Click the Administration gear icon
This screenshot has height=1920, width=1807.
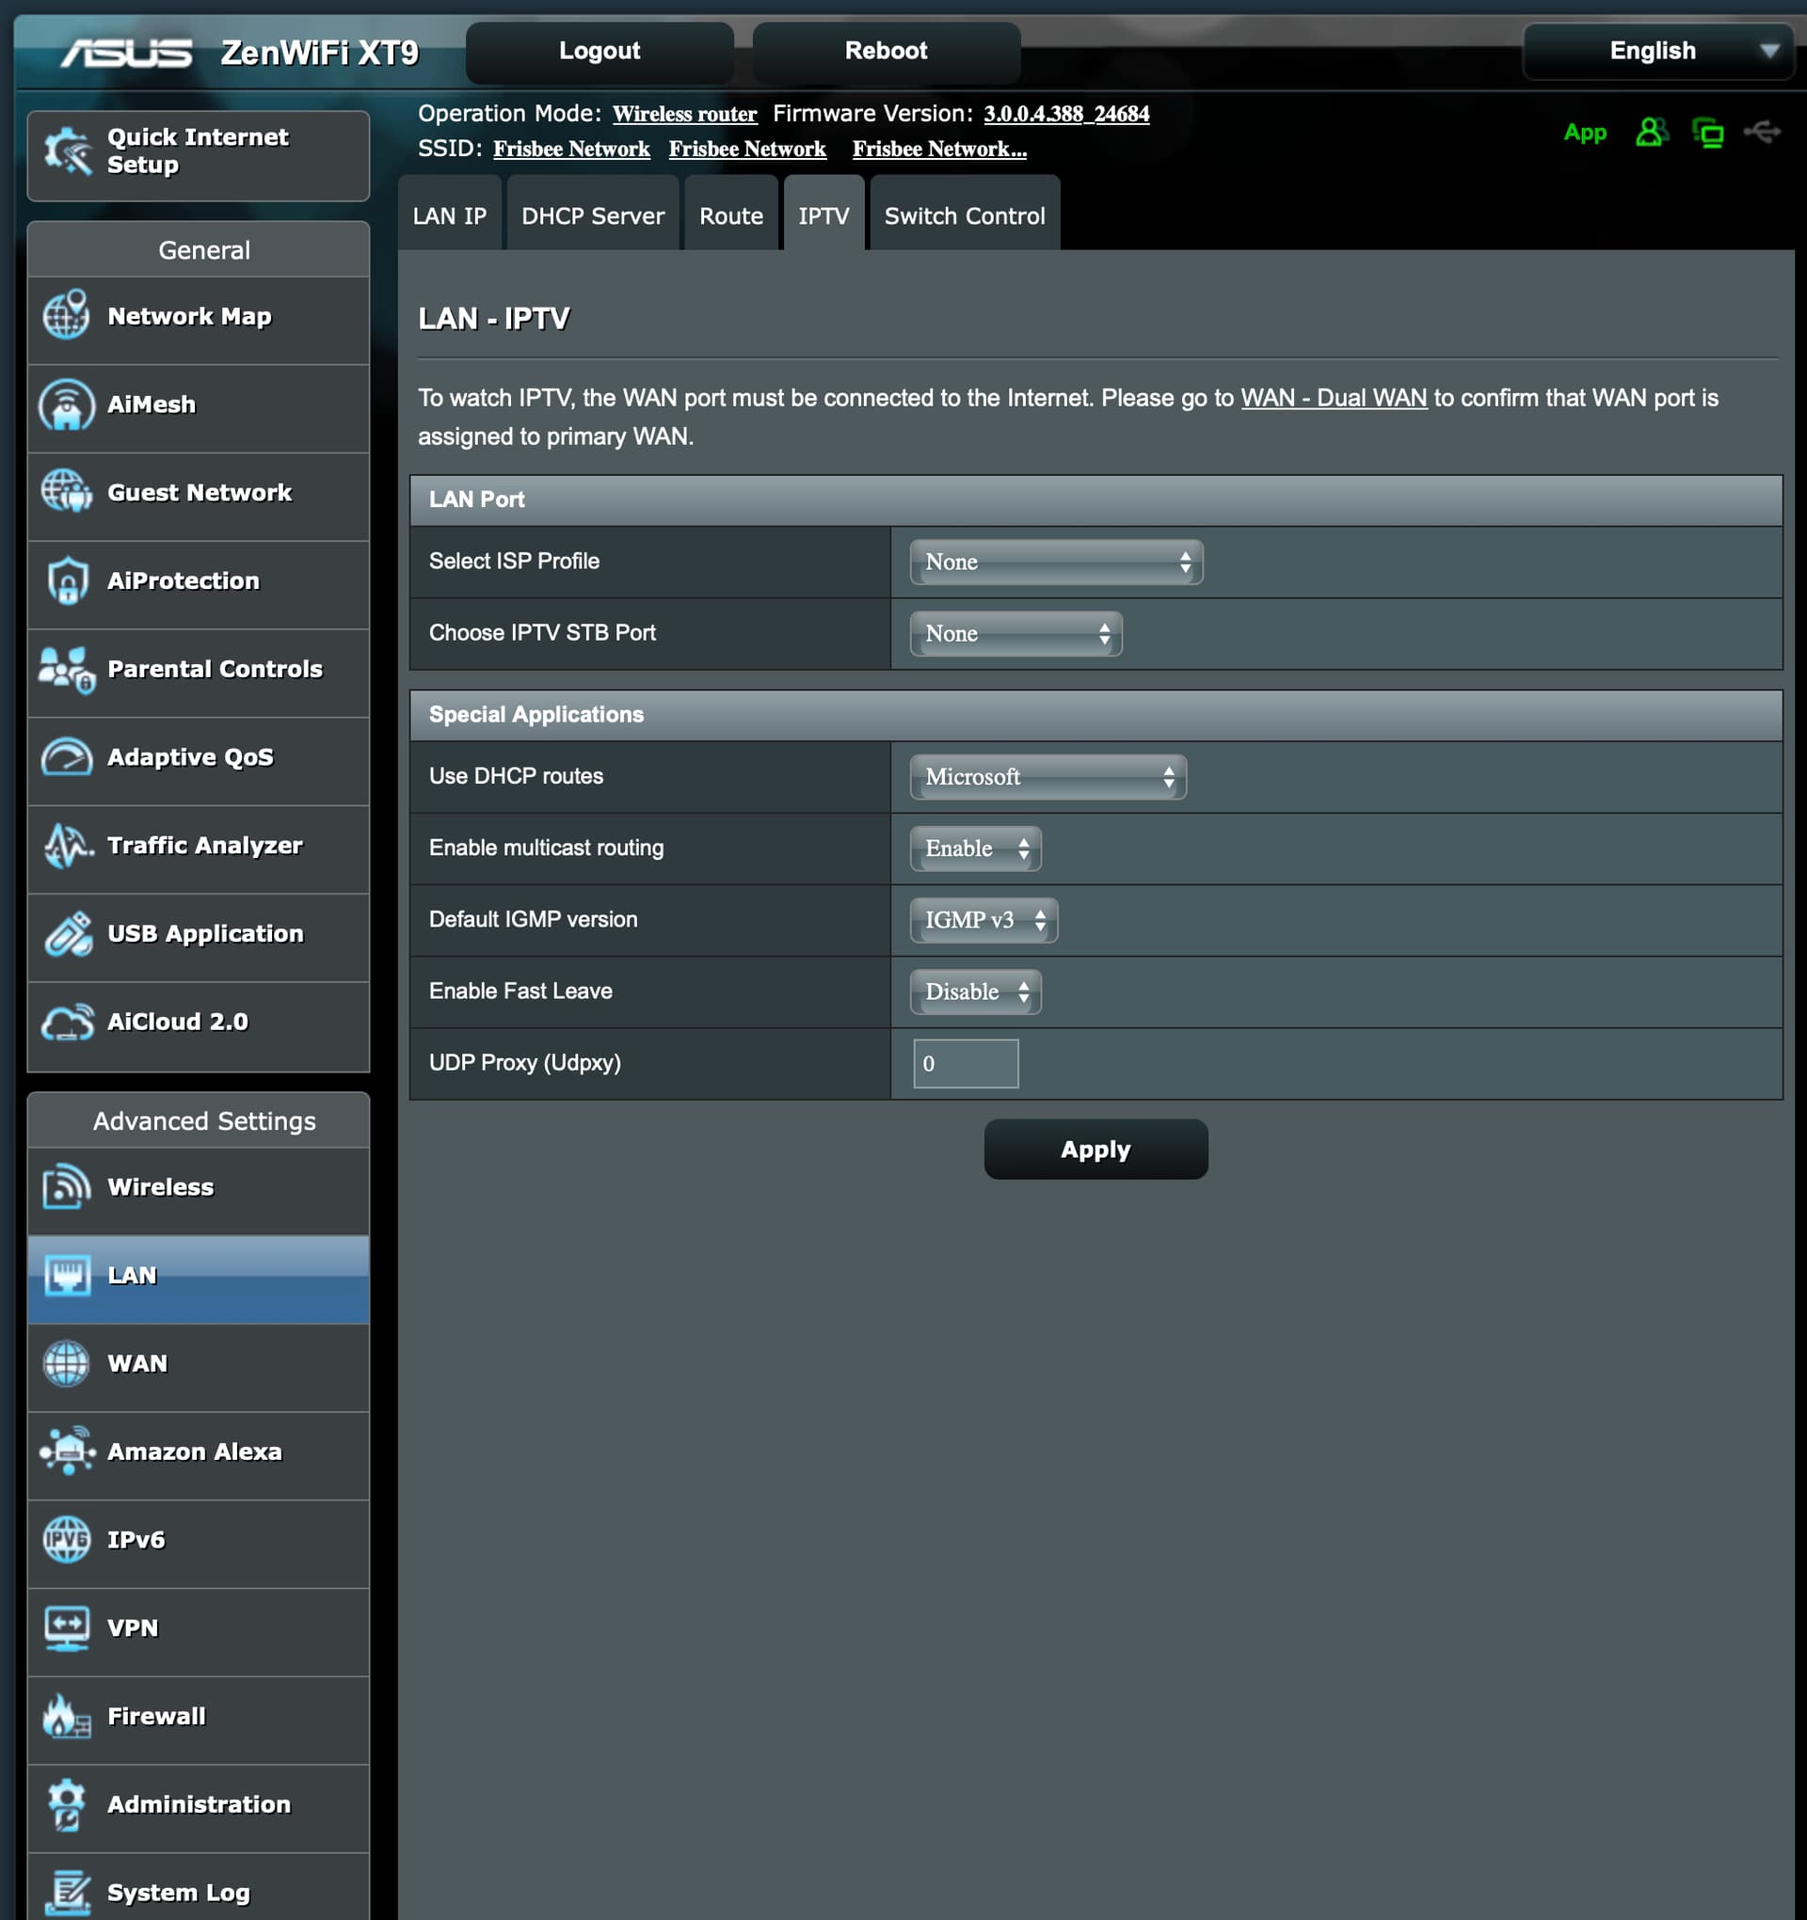tap(67, 1804)
